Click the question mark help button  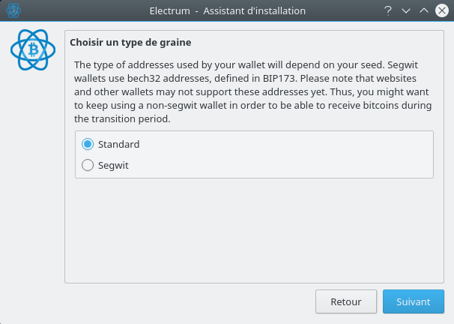tap(388, 10)
